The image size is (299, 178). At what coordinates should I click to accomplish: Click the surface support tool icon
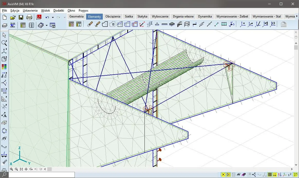pos(172,24)
